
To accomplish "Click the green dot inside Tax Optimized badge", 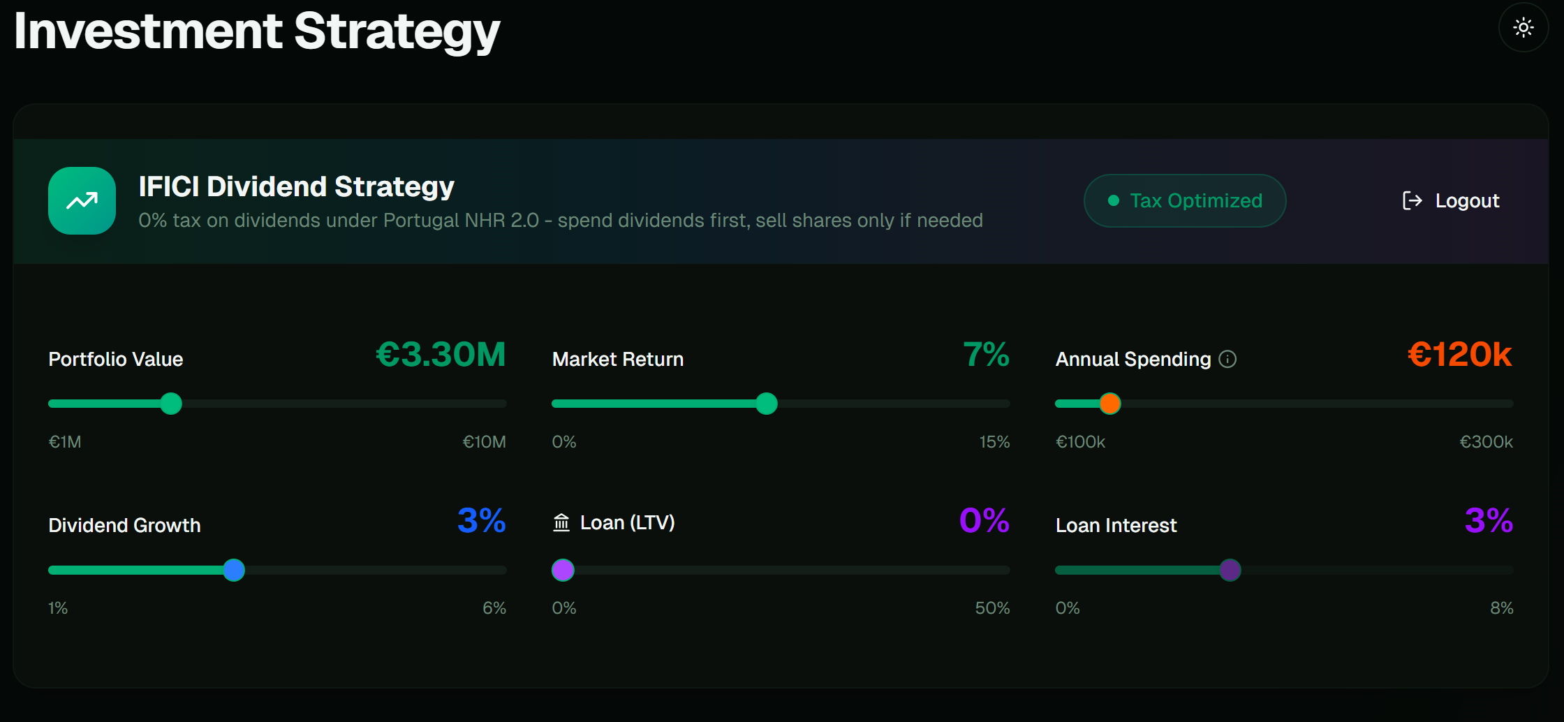I will coord(1115,200).
